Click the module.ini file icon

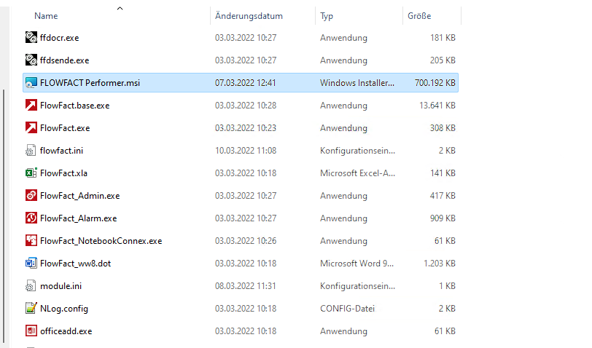[x=31, y=286]
